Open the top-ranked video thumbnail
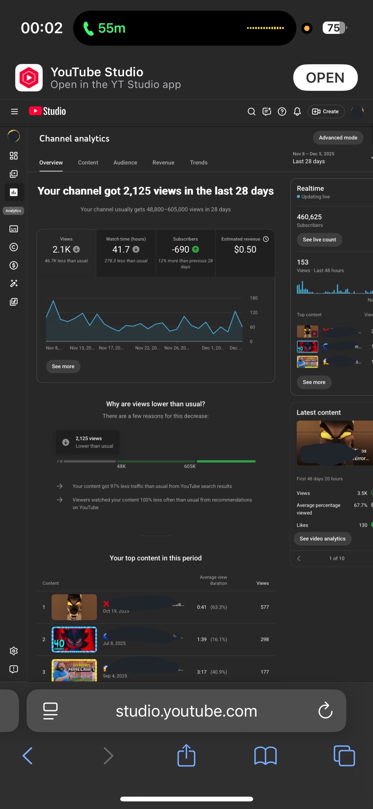Image resolution: width=373 pixels, height=809 pixels. coord(74,607)
